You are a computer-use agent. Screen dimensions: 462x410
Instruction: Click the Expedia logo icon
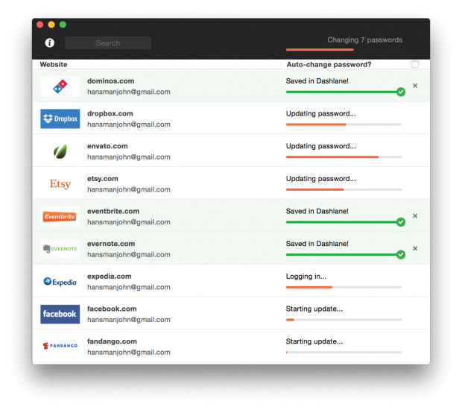click(x=60, y=282)
